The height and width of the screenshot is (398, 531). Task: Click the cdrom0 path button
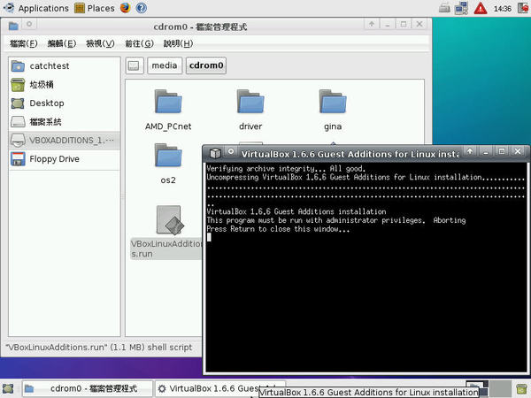(x=206, y=65)
